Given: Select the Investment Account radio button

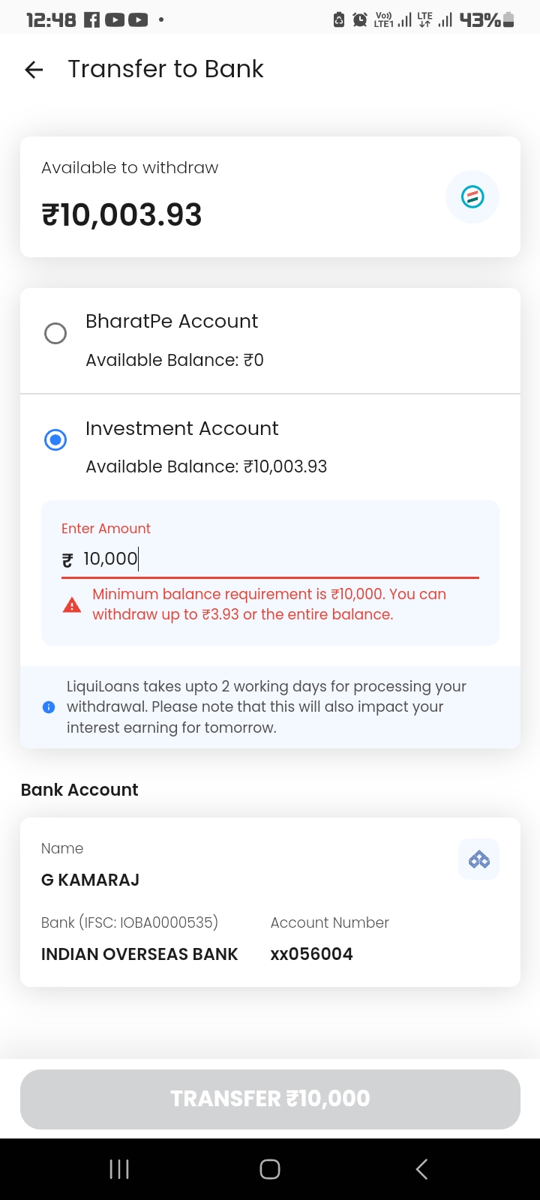Looking at the screenshot, I should (55, 439).
